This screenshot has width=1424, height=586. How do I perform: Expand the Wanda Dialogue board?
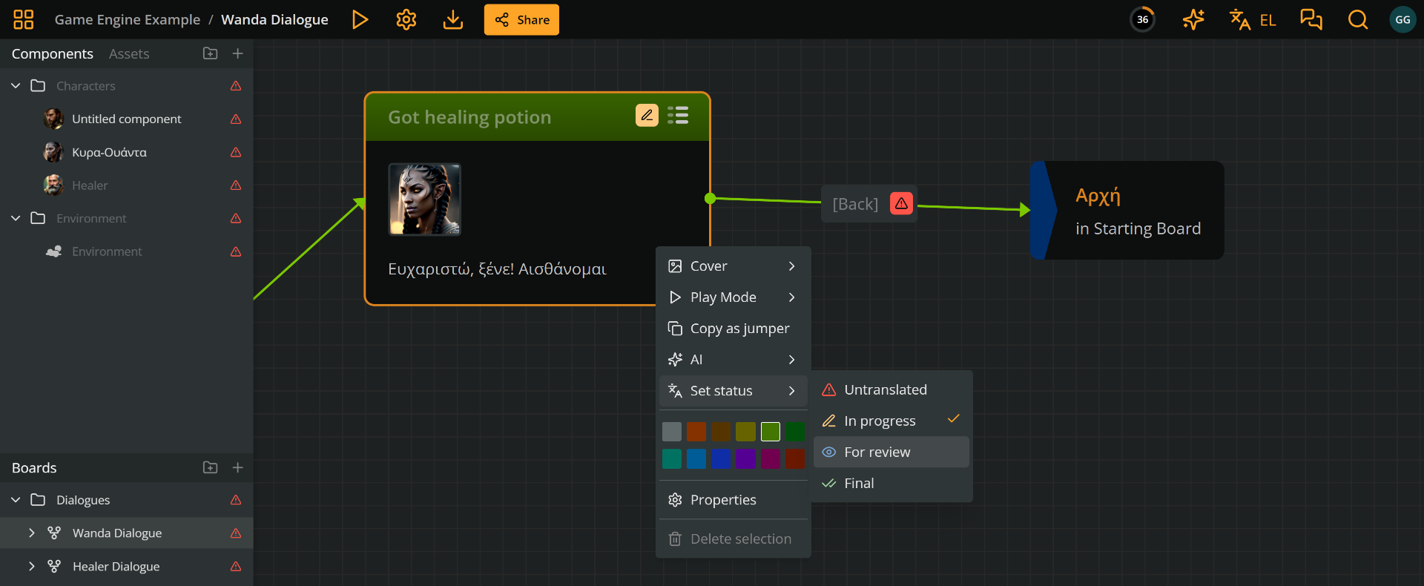(31, 533)
